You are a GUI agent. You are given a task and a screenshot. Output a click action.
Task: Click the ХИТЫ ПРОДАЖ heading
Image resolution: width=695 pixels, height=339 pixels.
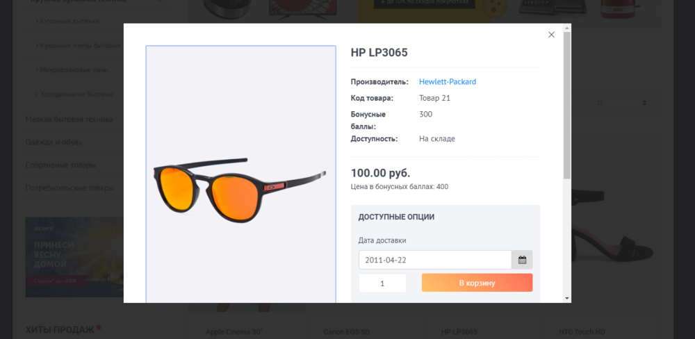(x=60, y=330)
